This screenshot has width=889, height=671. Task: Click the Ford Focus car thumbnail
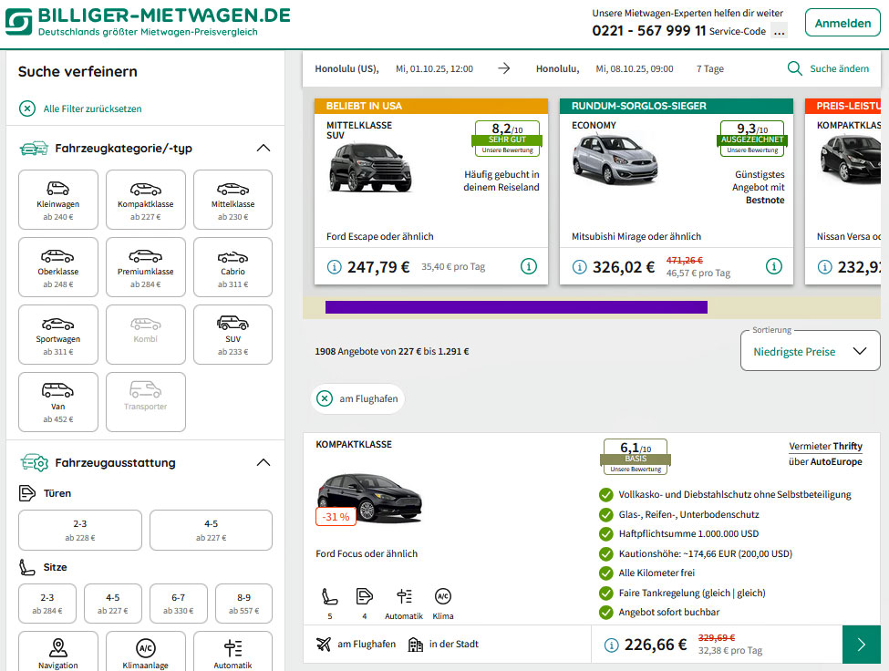(369, 498)
